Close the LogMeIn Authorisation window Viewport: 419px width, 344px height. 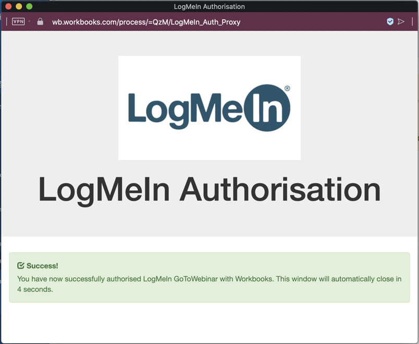pyautogui.click(x=8, y=6)
